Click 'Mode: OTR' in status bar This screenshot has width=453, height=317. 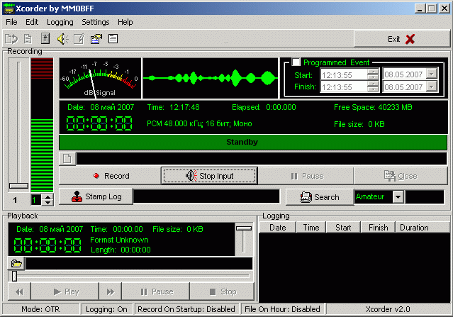(x=40, y=309)
